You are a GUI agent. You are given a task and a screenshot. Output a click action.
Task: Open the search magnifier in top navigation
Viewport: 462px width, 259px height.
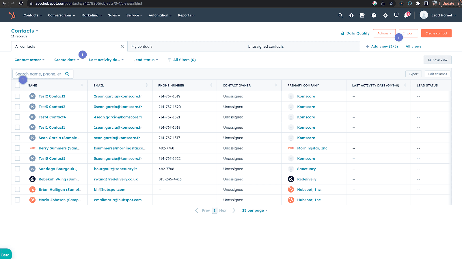[341, 15]
